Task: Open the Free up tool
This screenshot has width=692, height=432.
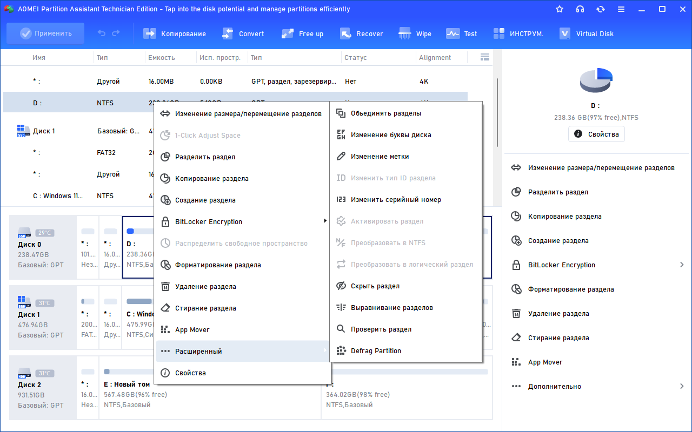Action: (x=303, y=33)
